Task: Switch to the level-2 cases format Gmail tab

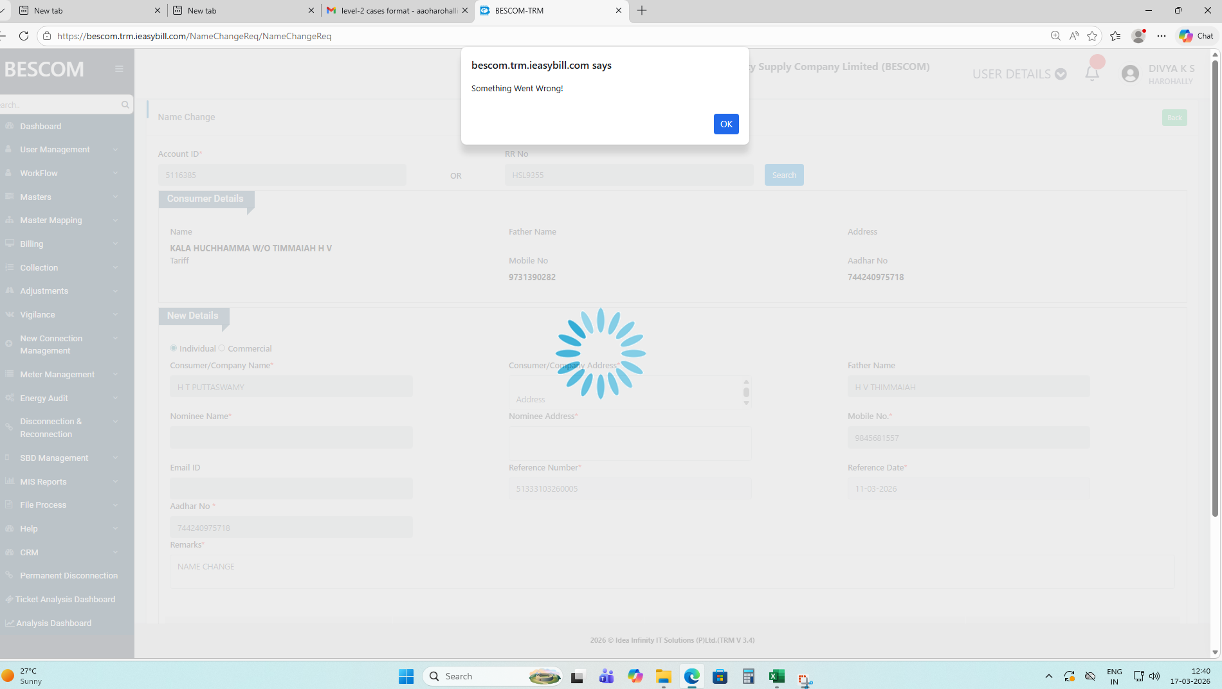Action: [398, 10]
